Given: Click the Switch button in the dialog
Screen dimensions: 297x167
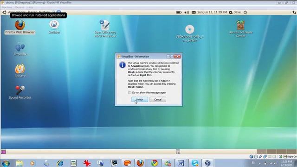Looking at the screenshot, I should coord(140,100).
